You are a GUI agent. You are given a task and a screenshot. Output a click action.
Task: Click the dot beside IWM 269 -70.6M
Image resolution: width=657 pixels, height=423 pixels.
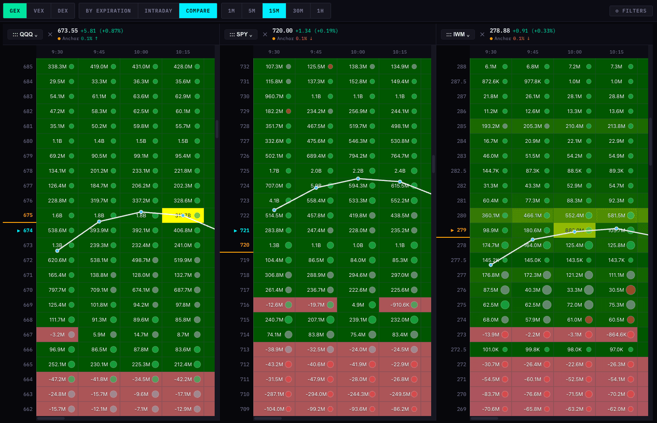pos(505,409)
